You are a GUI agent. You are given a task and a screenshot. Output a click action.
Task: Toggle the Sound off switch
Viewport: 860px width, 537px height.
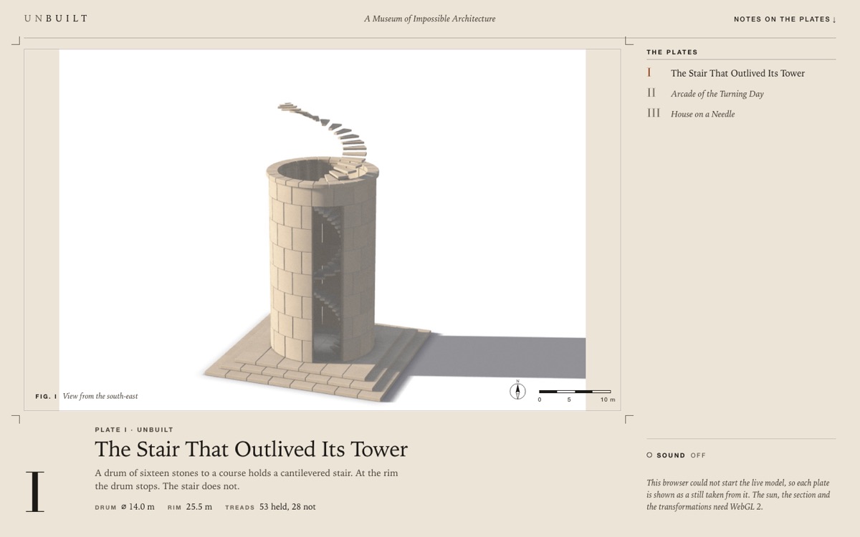(x=676, y=455)
